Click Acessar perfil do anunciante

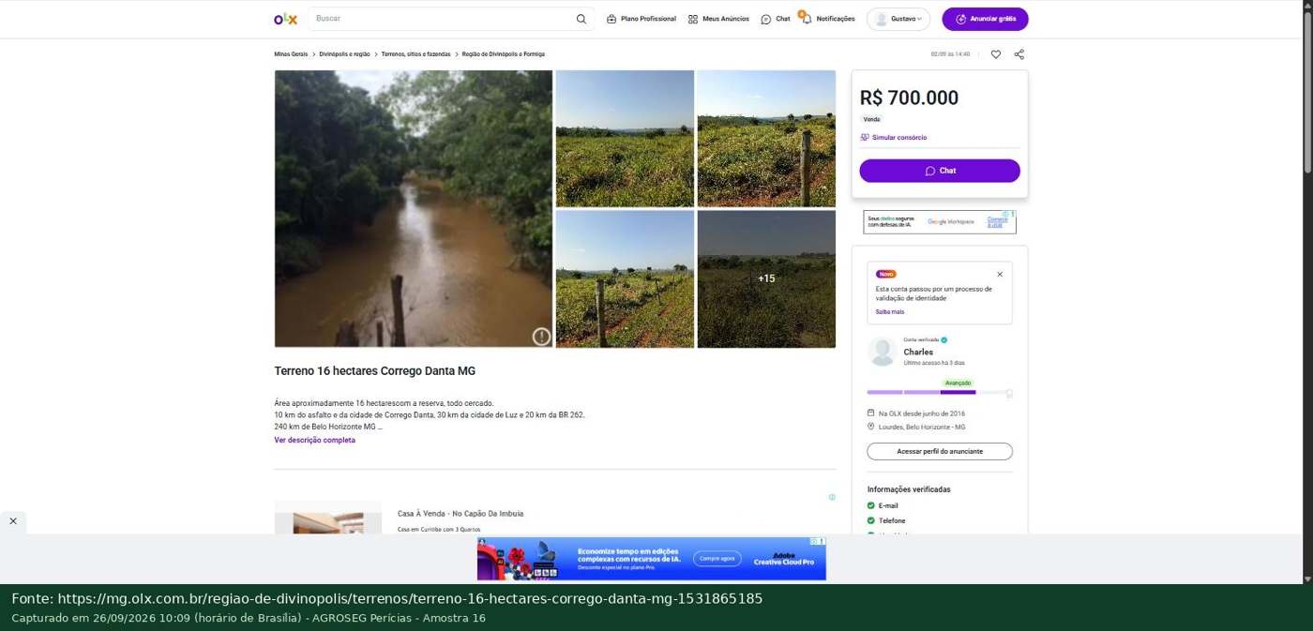coord(940,451)
